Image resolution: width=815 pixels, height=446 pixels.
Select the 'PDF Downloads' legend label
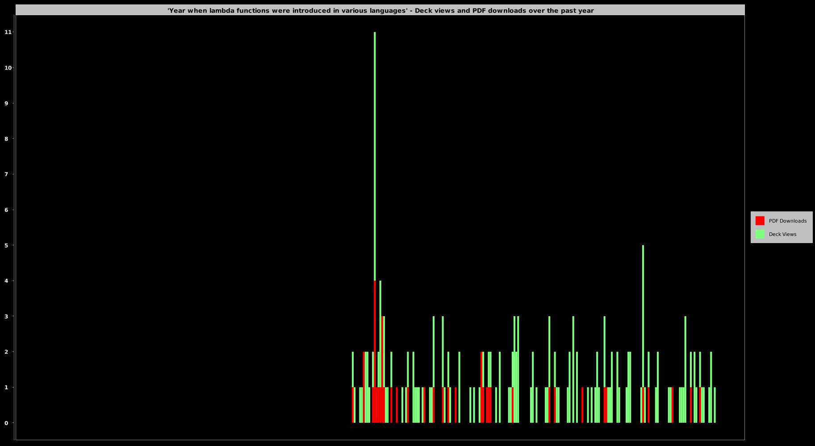click(787, 221)
